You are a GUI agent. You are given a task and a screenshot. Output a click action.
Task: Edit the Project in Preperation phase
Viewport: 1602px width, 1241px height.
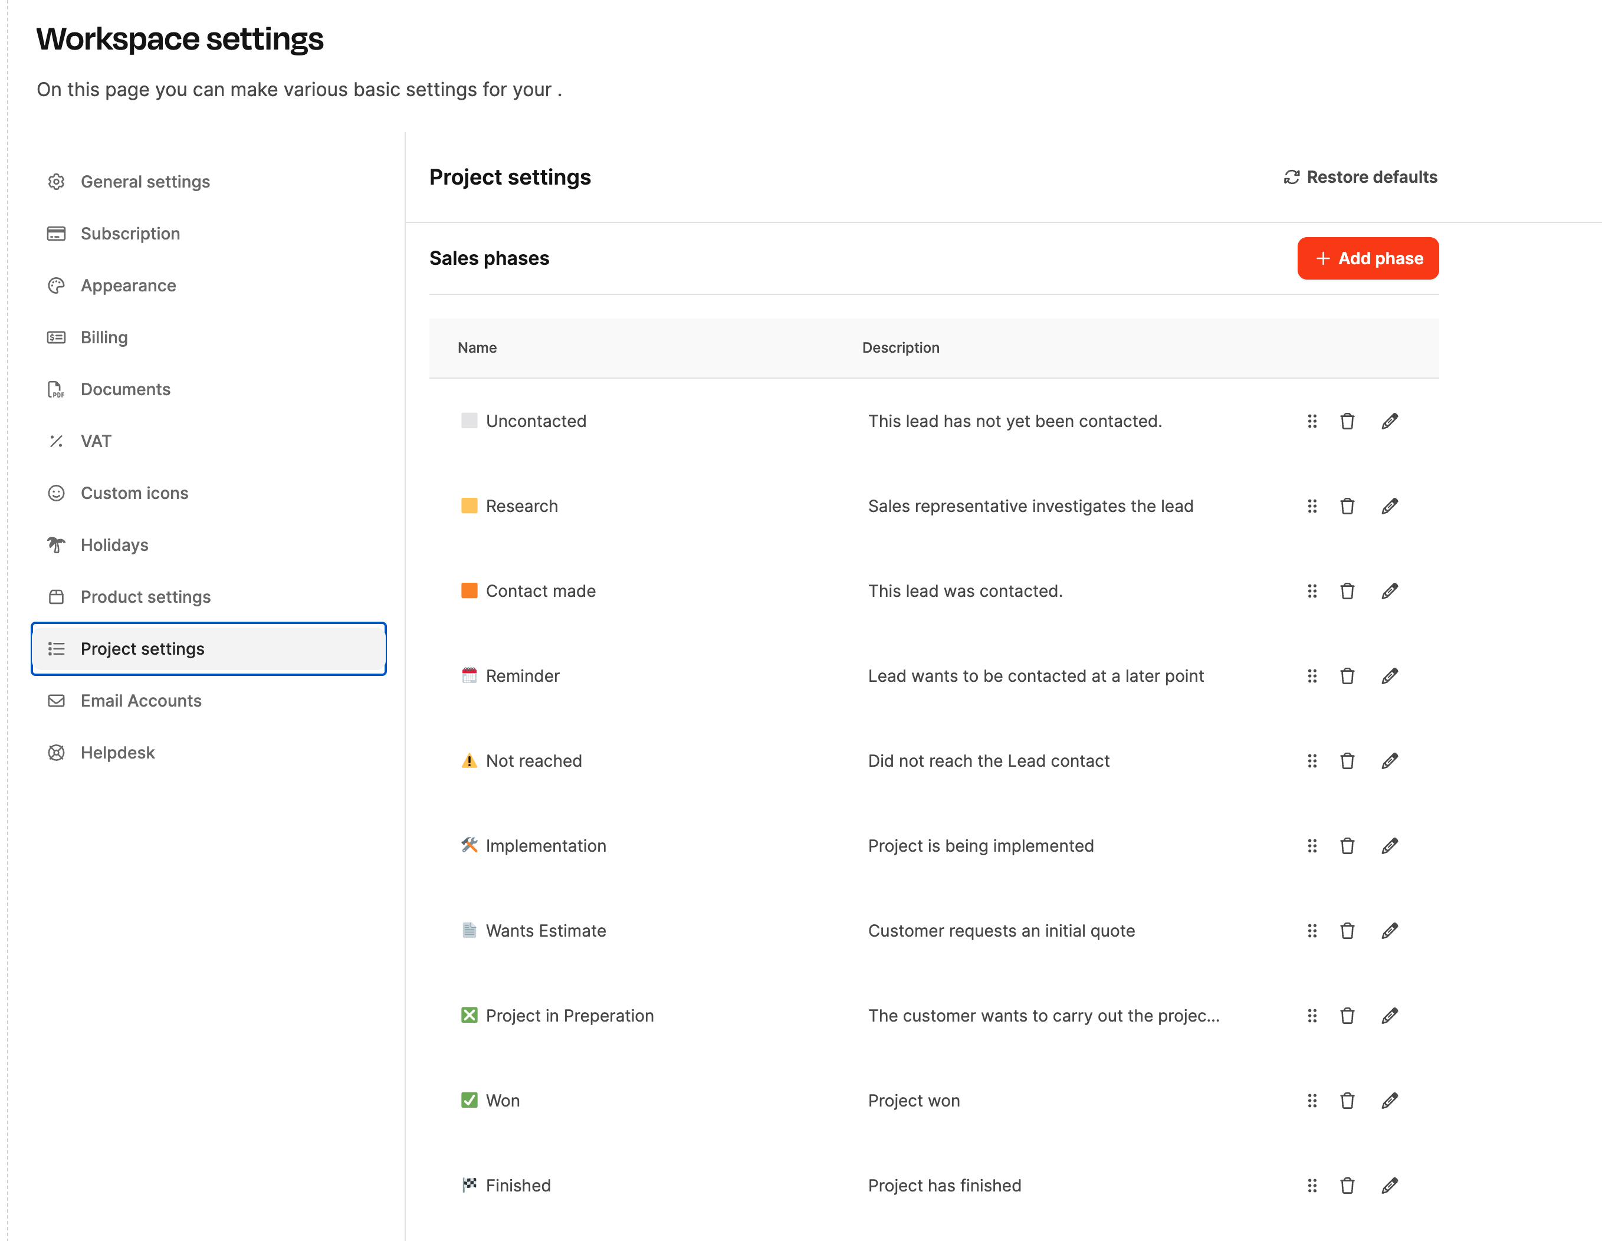pyautogui.click(x=1389, y=1016)
